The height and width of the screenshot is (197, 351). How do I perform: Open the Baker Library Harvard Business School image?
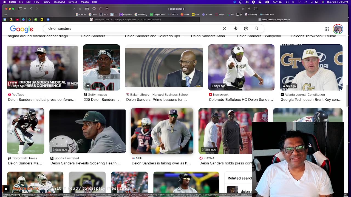164,67
